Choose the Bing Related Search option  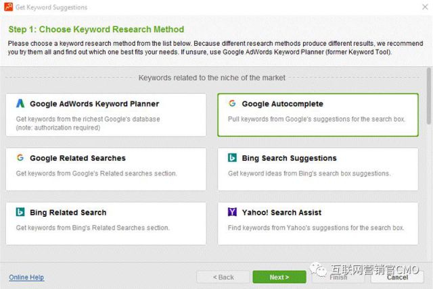click(x=106, y=223)
